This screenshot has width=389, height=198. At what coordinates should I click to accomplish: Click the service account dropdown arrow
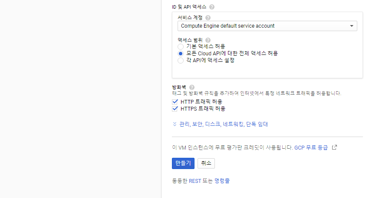352,26
